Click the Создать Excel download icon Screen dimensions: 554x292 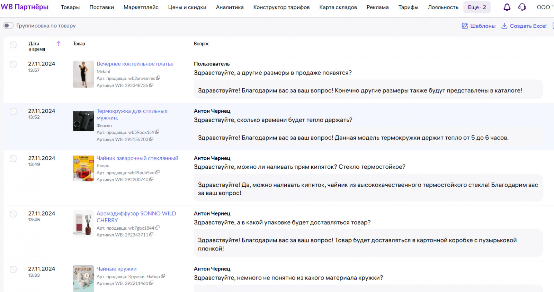[x=504, y=26]
